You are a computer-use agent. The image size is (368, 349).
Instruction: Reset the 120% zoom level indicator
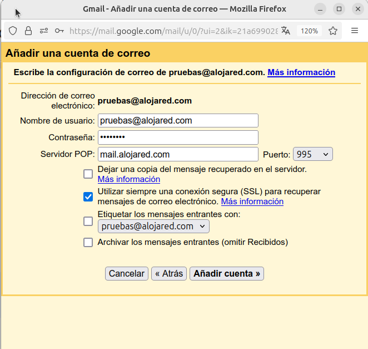point(309,31)
